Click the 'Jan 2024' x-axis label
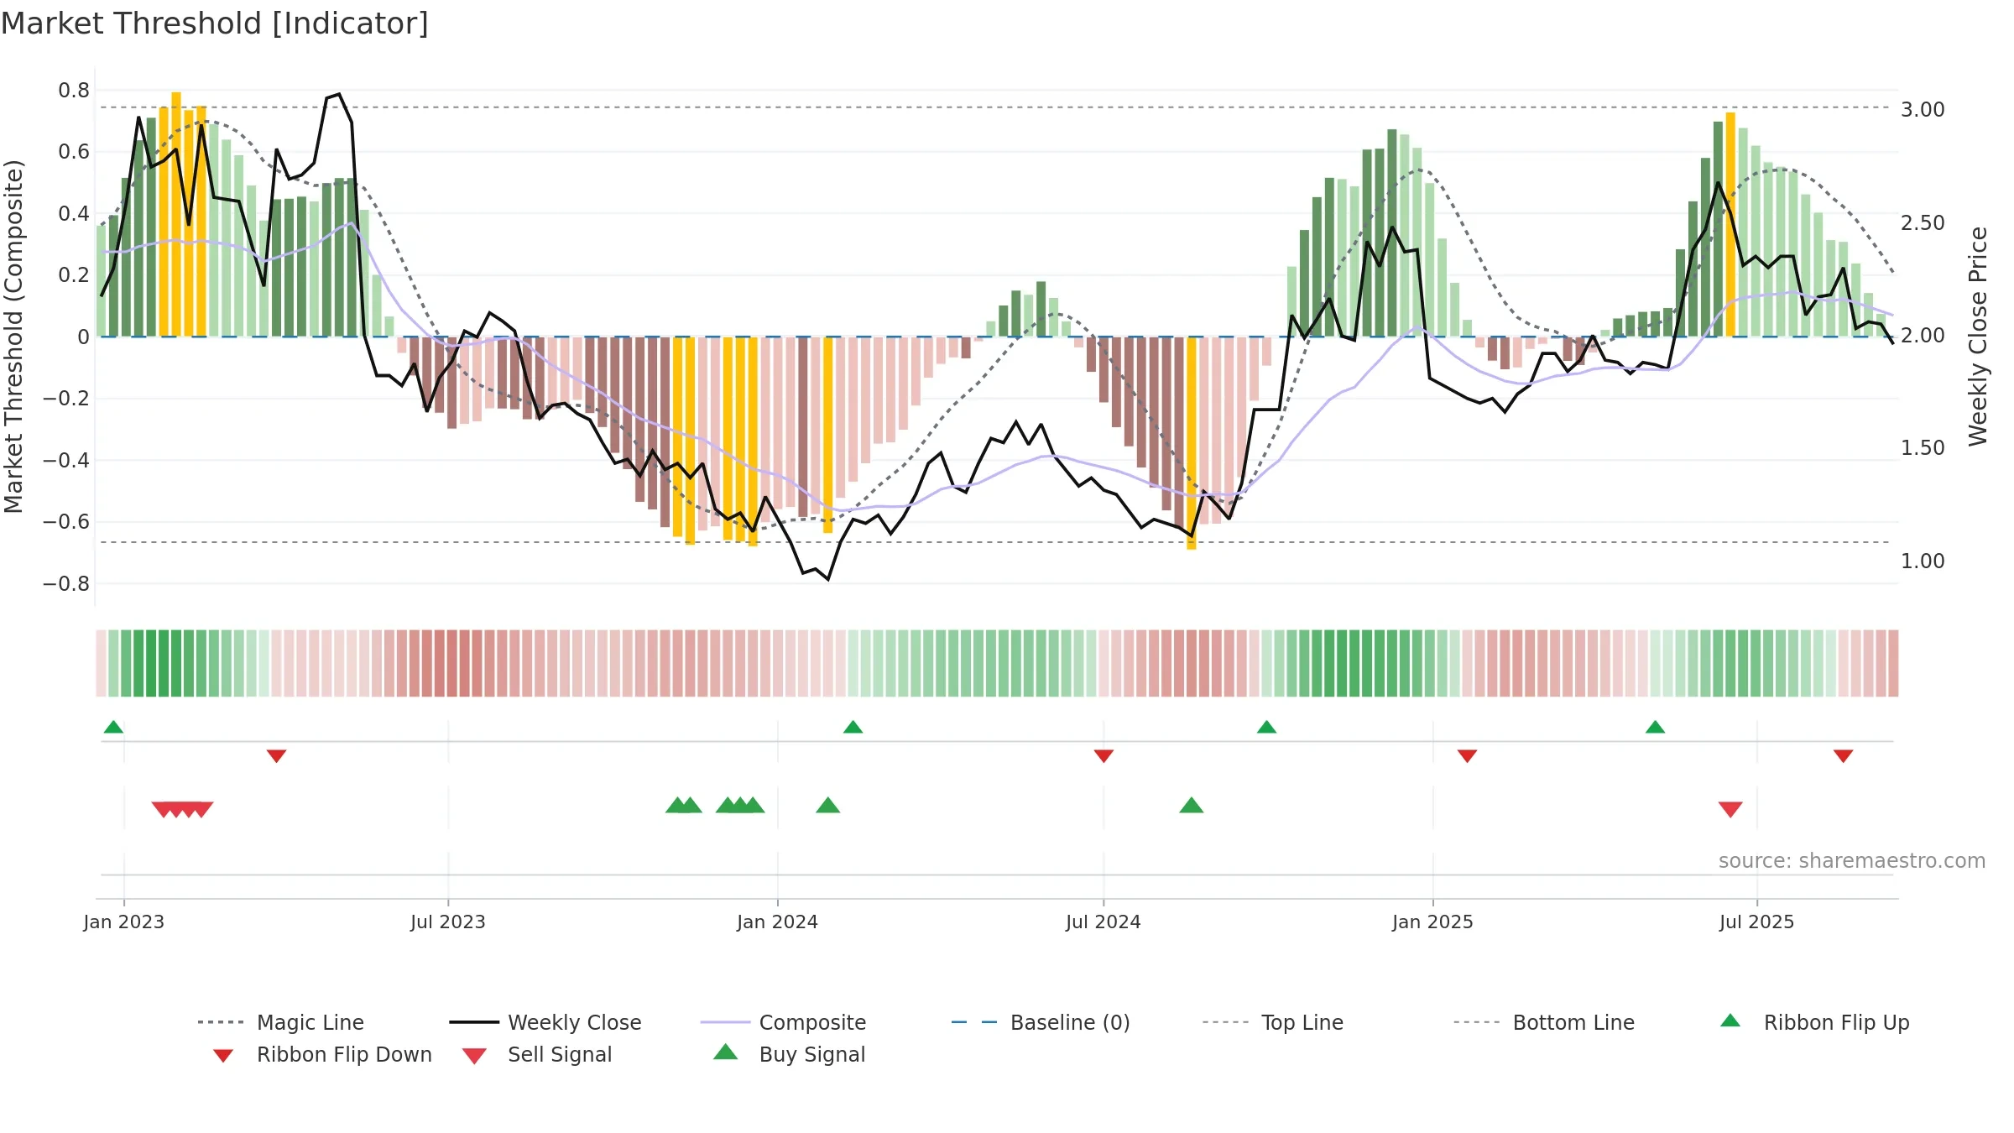Viewport: 2014px width, 1133px height. pyautogui.click(x=777, y=922)
